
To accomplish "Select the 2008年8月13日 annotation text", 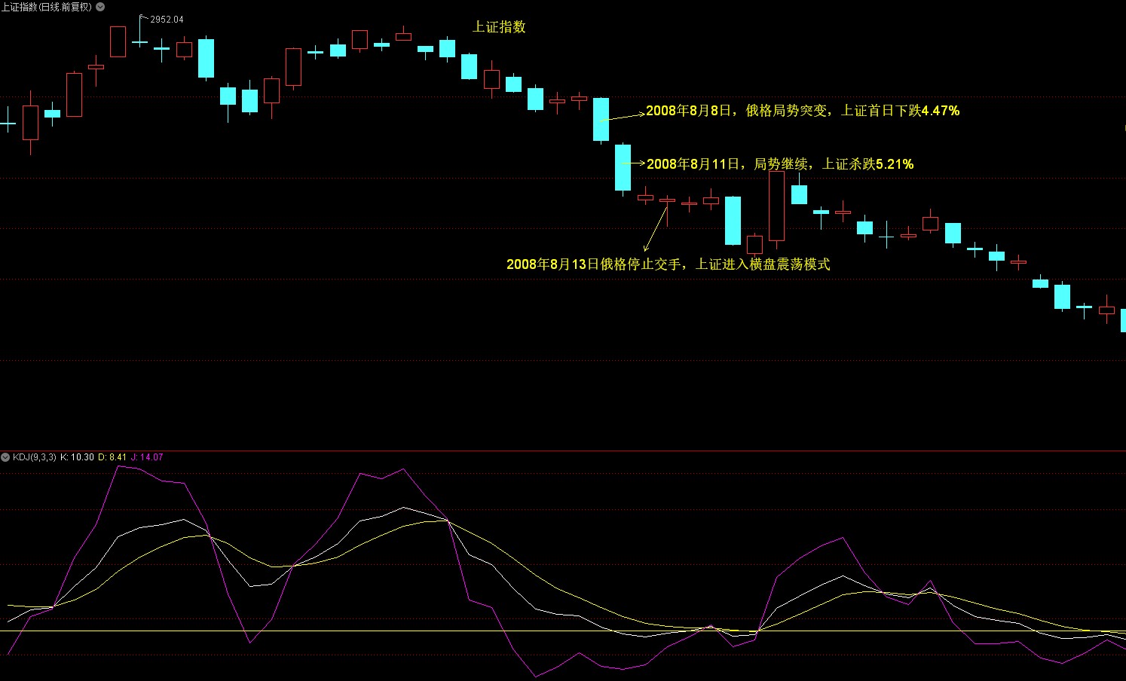I will coord(669,264).
